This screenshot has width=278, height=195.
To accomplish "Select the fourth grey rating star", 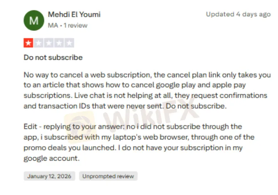I will (59, 43).
